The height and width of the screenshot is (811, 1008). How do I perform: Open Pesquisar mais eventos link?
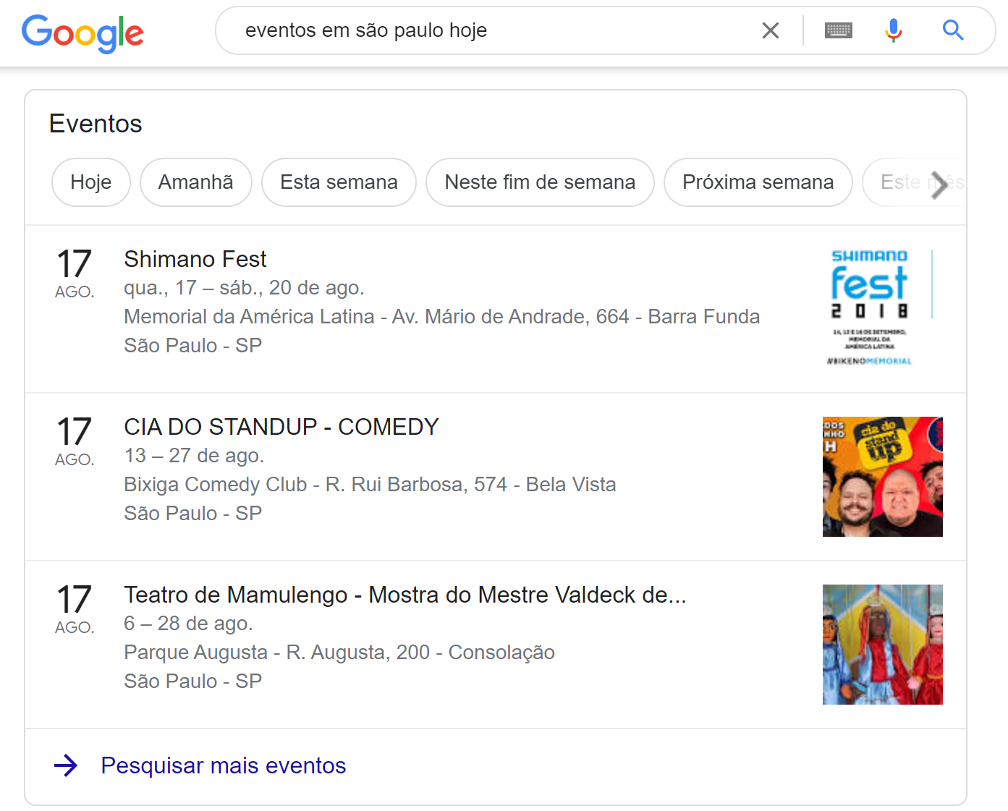point(223,765)
